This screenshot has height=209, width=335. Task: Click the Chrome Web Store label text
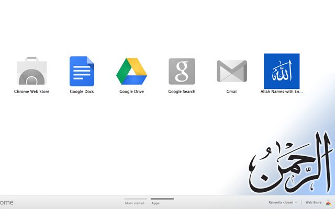tap(31, 91)
